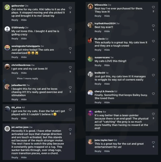Image resolution: width=161 pixels, height=162 pixels.
Task: Like christiboebrose's comment
Action: pos(70,67)
